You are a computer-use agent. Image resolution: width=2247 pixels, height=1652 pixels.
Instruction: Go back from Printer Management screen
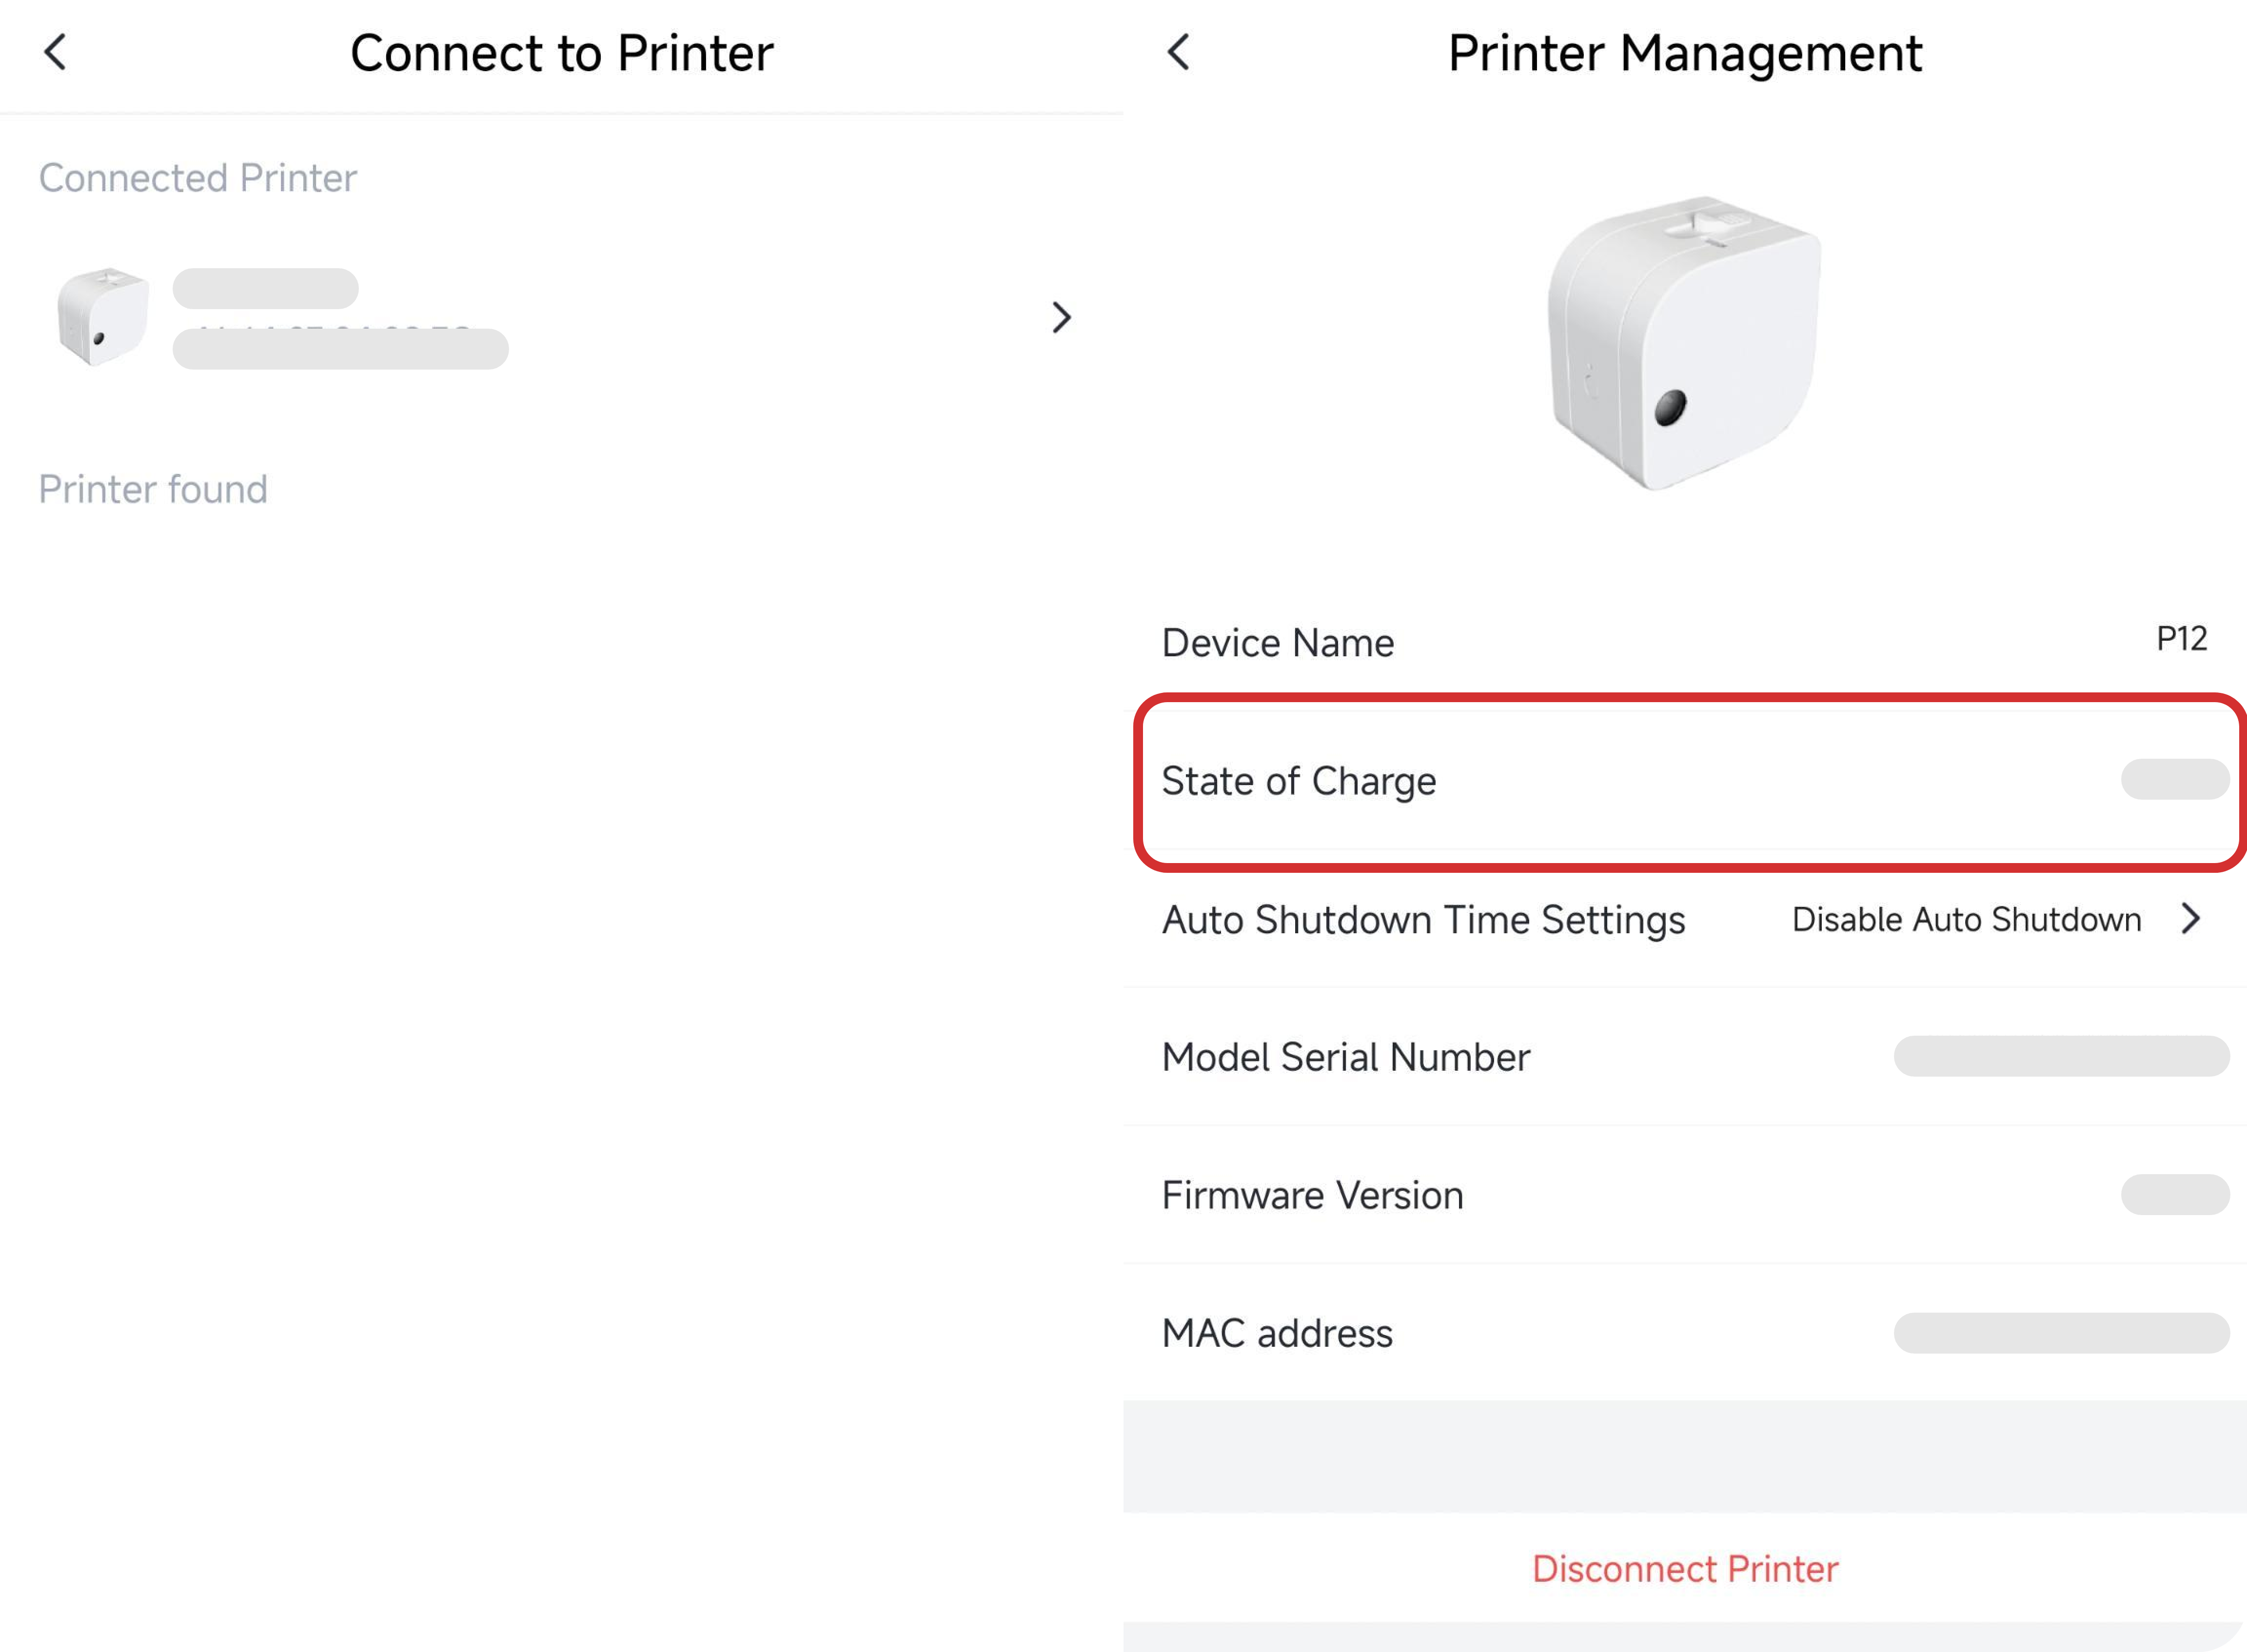pyautogui.click(x=1179, y=52)
